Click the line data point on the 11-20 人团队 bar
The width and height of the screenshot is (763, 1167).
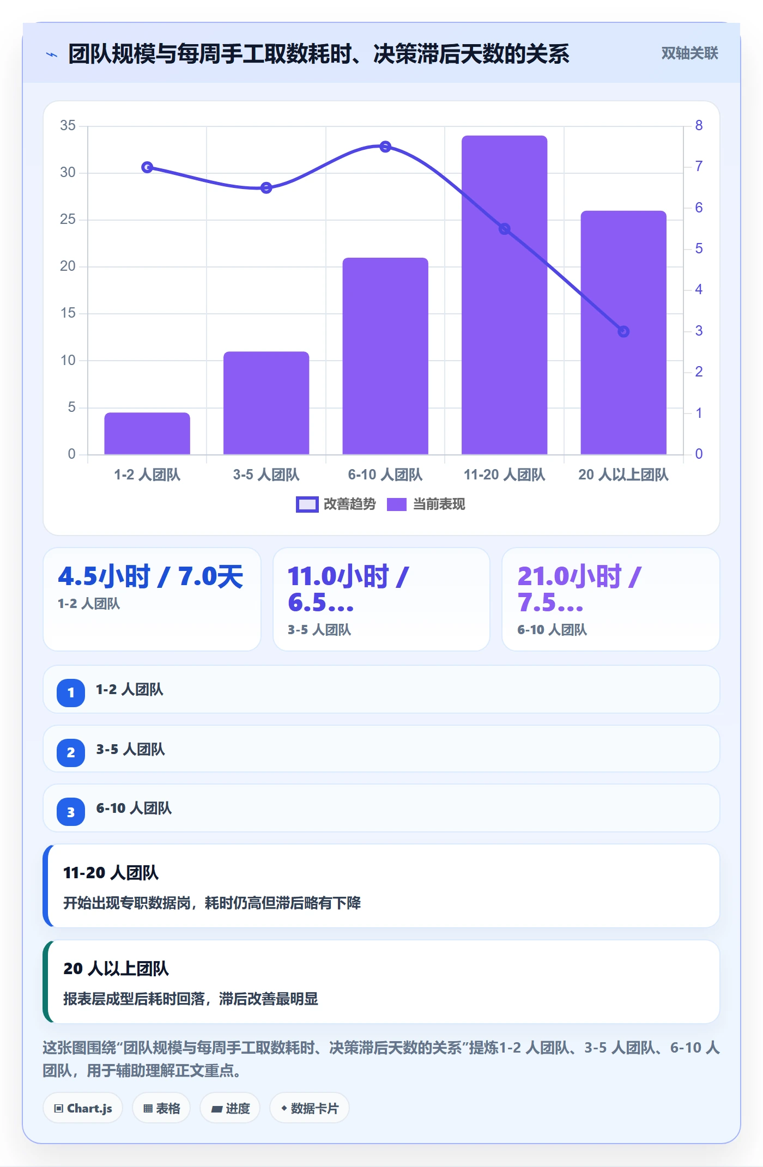pos(504,229)
